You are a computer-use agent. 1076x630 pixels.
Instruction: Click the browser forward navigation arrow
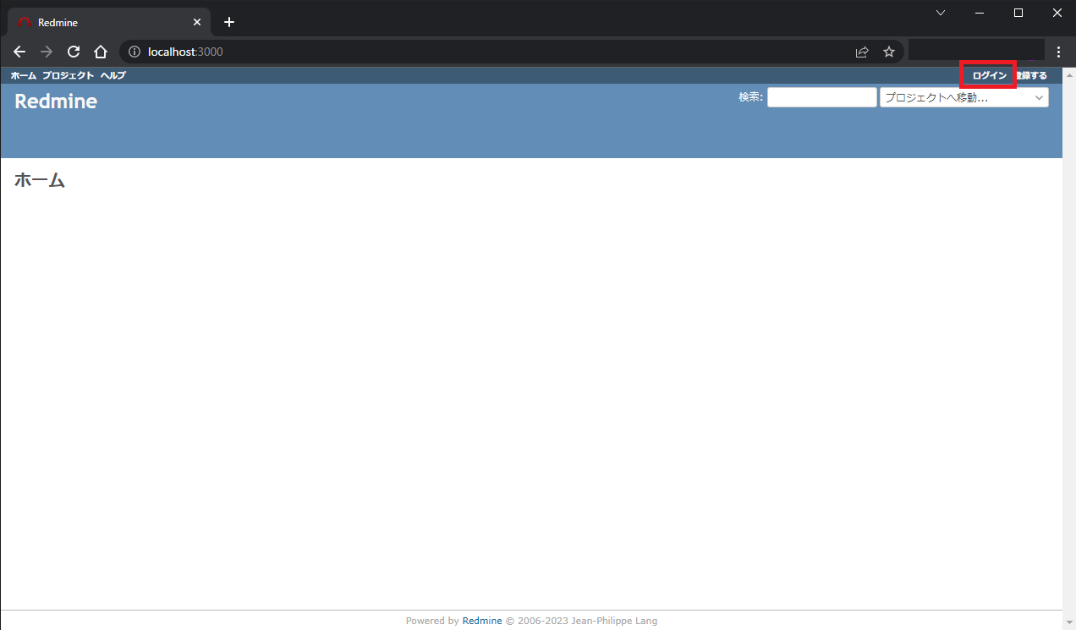[x=46, y=52]
